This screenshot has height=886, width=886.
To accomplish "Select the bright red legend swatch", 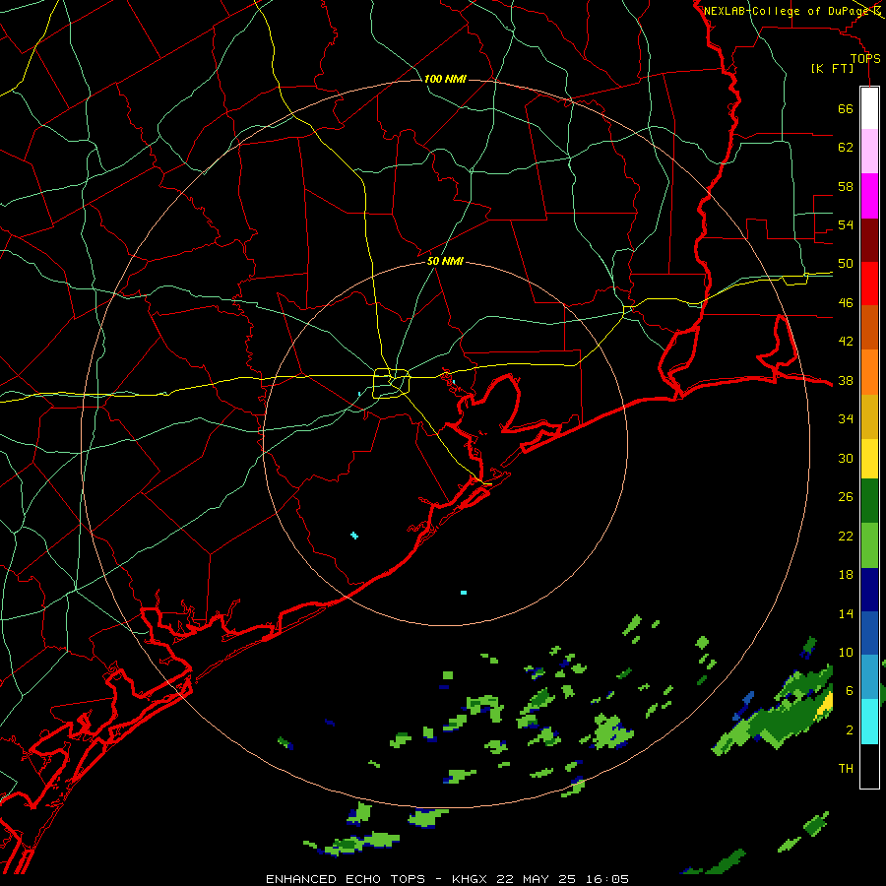I will click(x=869, y=285).
